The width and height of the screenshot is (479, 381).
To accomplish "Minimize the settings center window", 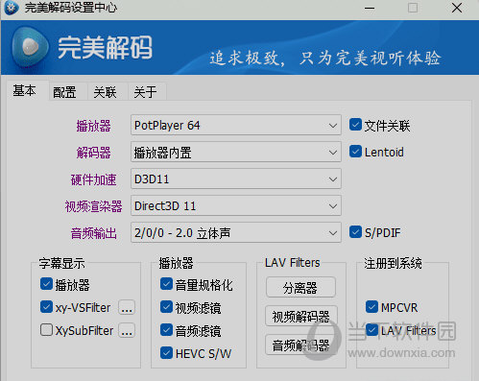I will click(370, 8).
